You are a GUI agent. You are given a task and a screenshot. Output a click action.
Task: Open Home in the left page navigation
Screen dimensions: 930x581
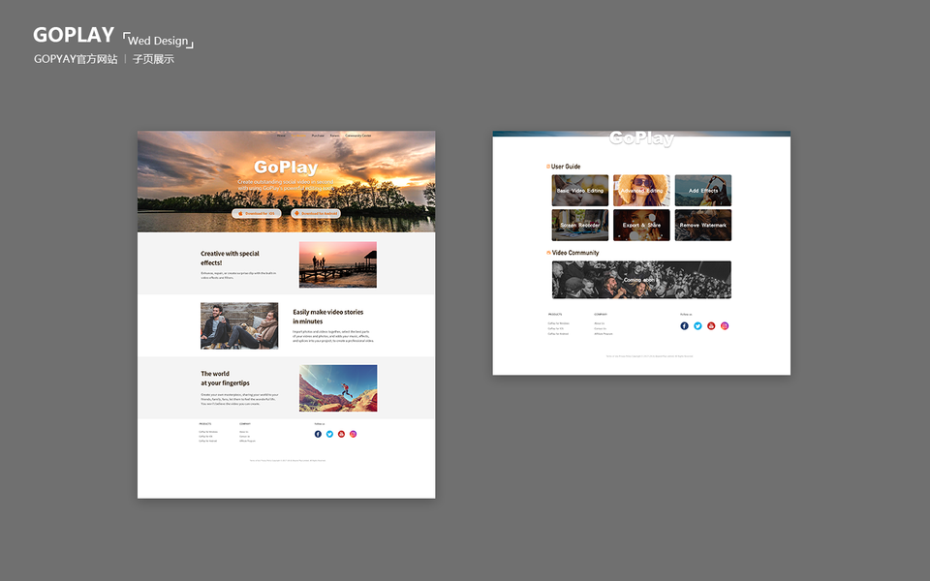tap(281, 136)
